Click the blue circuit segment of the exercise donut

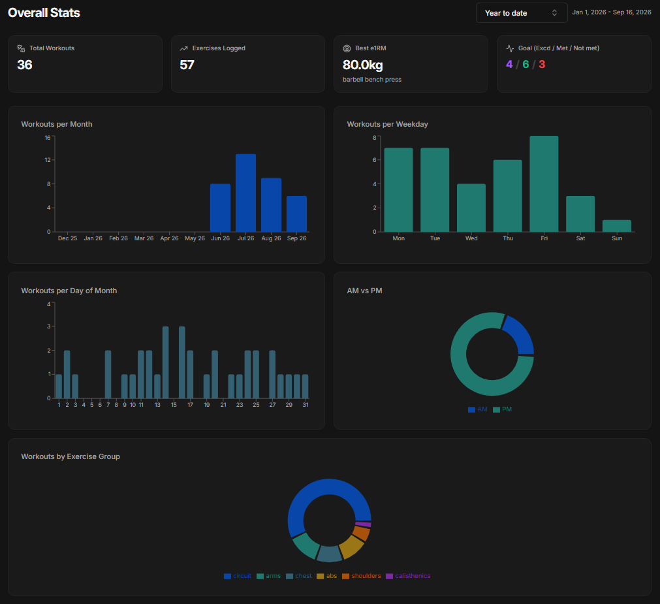coord(311,490)
